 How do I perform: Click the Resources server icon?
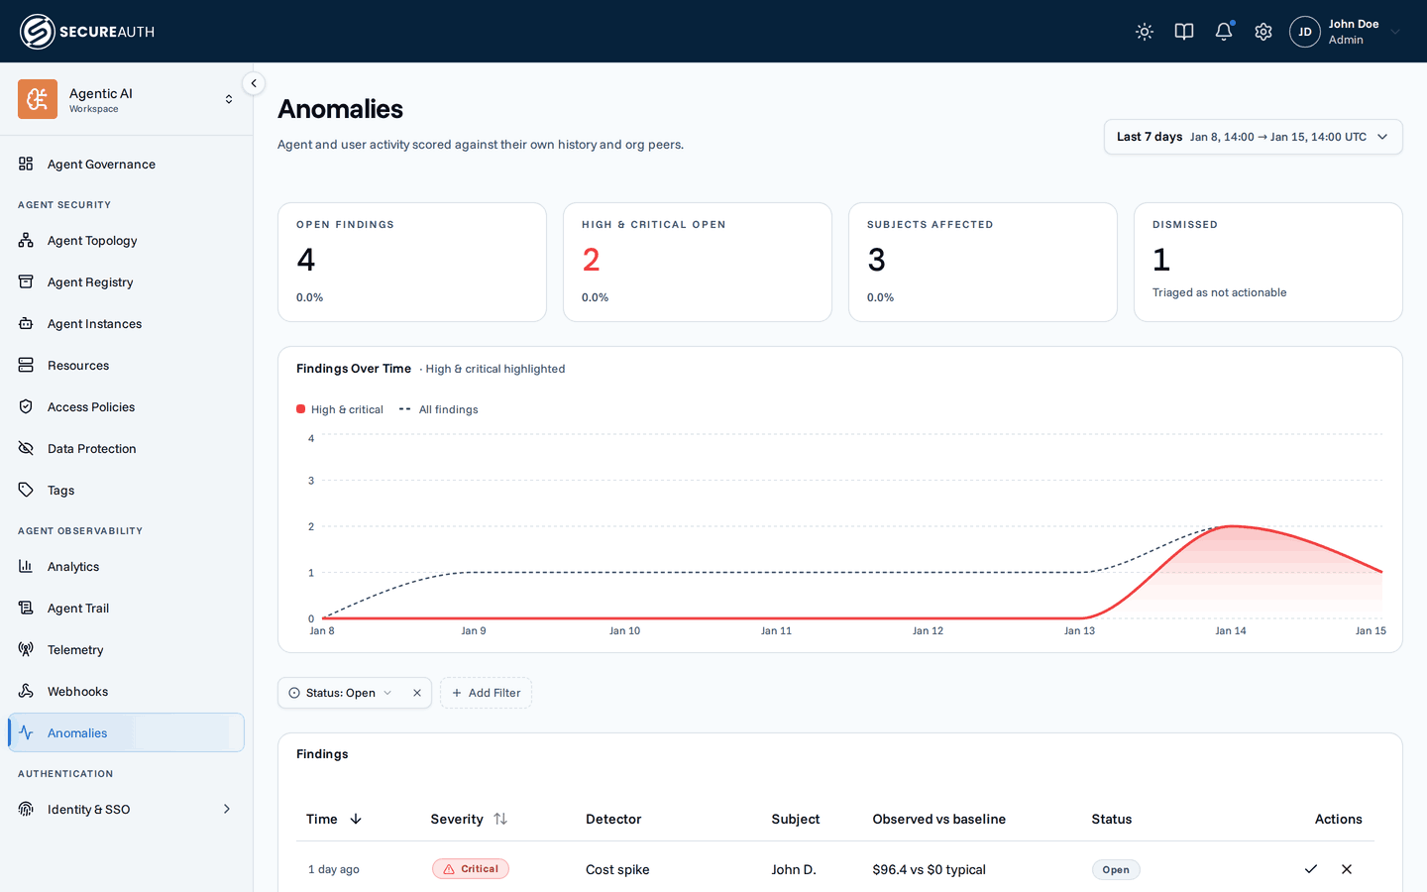pyautogui.click(x=26, y=365)
